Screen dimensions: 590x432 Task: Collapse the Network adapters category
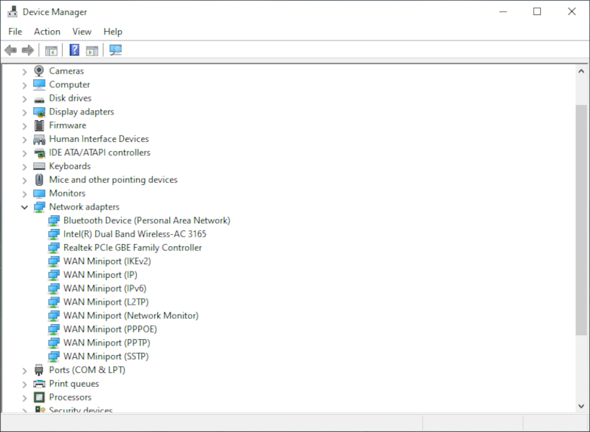point(24,207)
